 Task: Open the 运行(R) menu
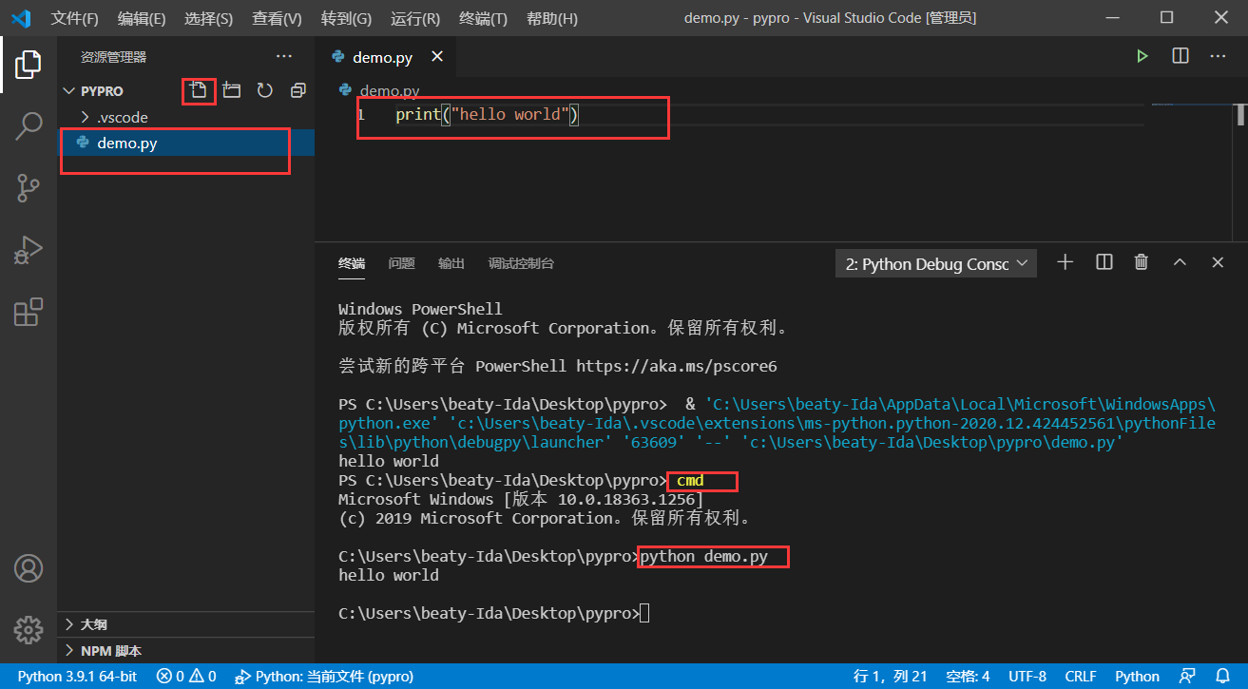tap(415, 19)
